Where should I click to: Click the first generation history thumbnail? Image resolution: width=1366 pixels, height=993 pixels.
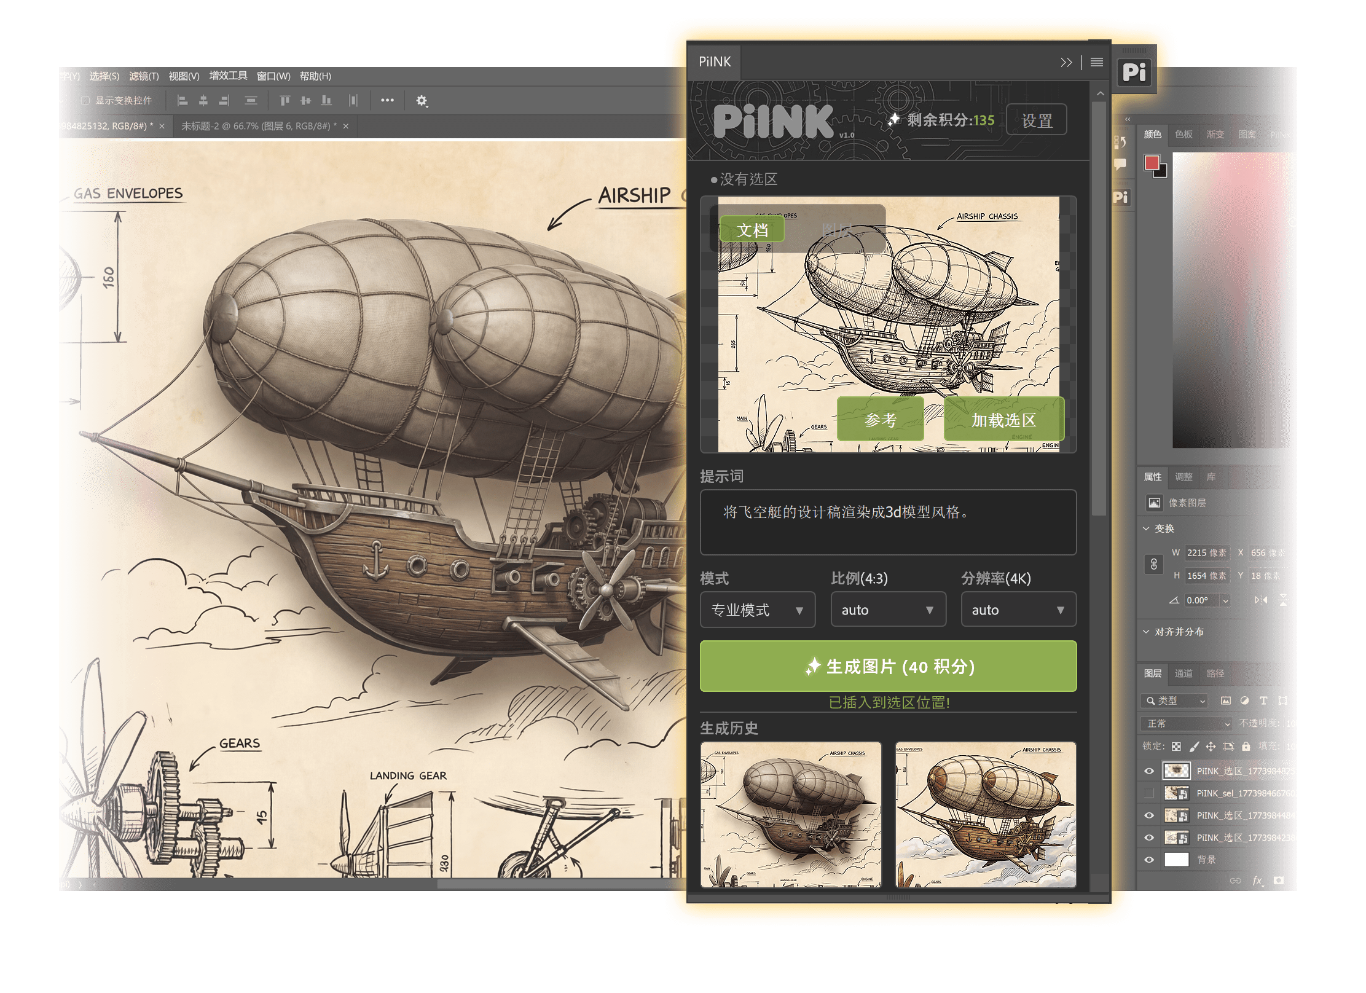pyautogui.click(x=791, y=811)
